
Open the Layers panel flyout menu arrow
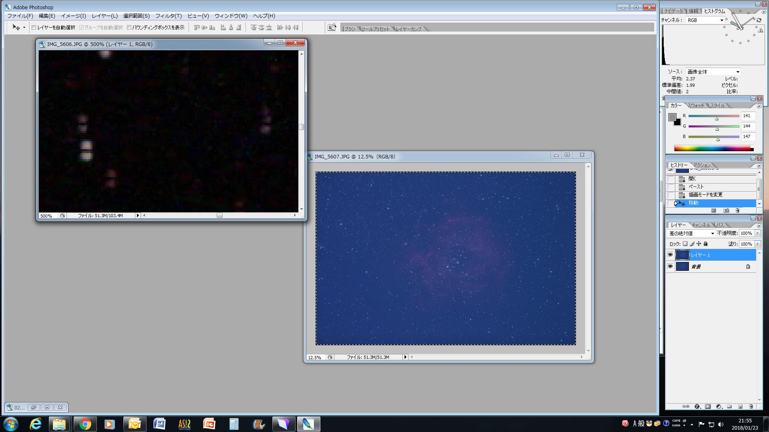click(759, 226)
